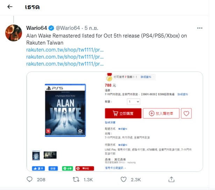Share the tweet via upload icon
The image size is (215, 190).
(x=171, y=179)
